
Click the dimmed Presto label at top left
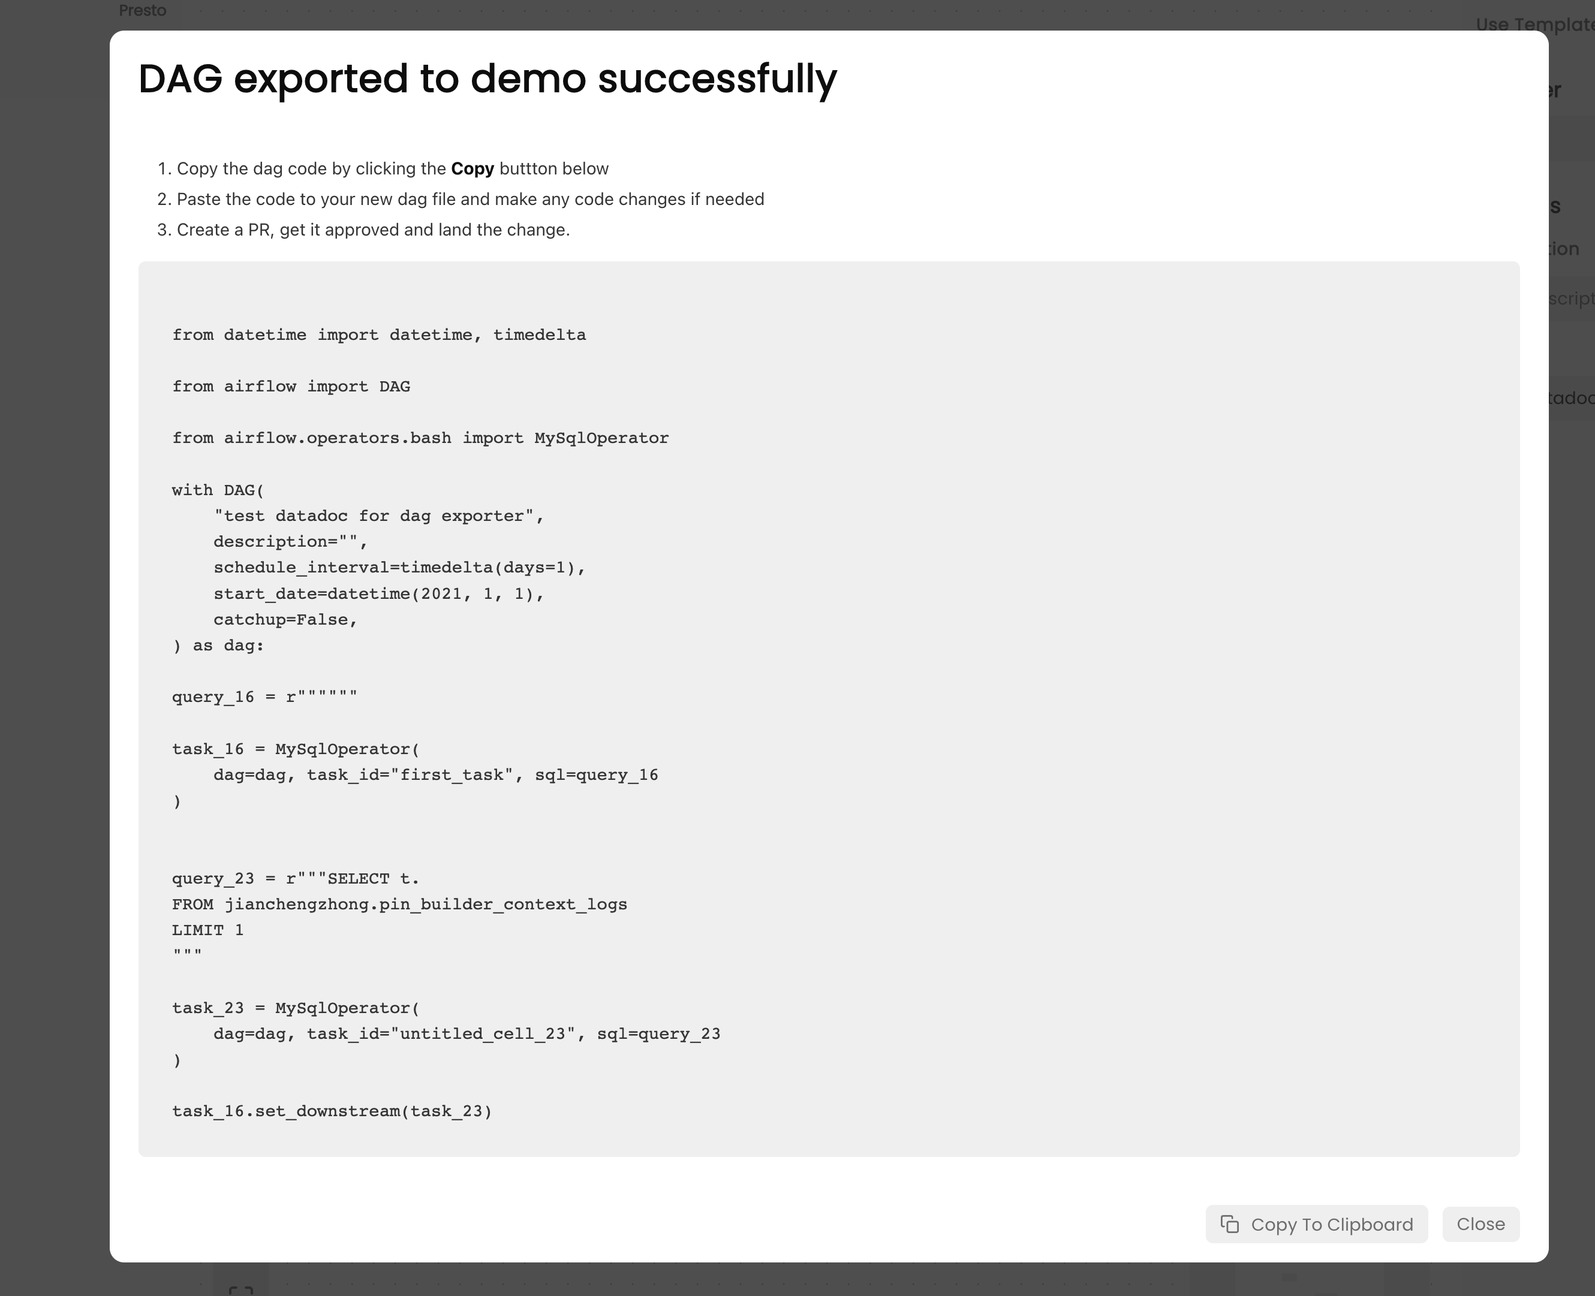[x=143, y=10]
